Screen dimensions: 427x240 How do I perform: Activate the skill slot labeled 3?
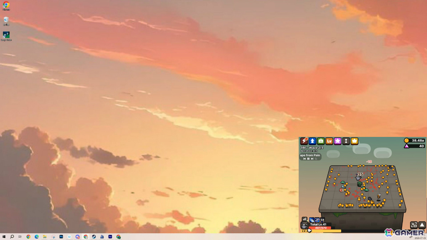pos(317,220)
